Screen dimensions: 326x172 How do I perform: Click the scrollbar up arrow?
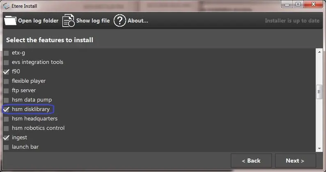(319, 52)
